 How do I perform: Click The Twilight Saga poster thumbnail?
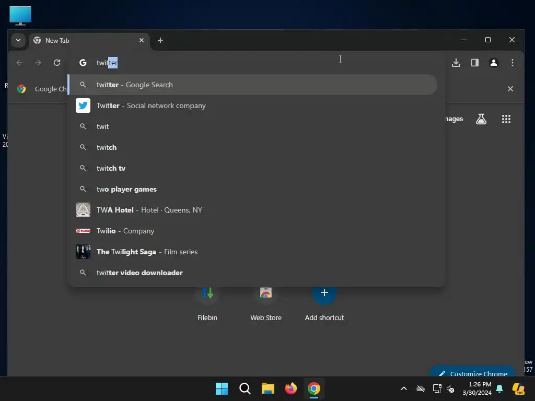83,252
